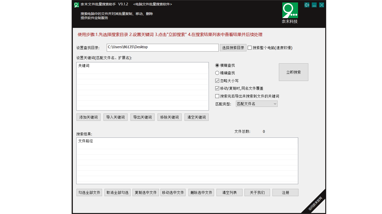This screenshot has width=382, height=214.
Task: Close the app with the X icon
Action: (321, 5)
